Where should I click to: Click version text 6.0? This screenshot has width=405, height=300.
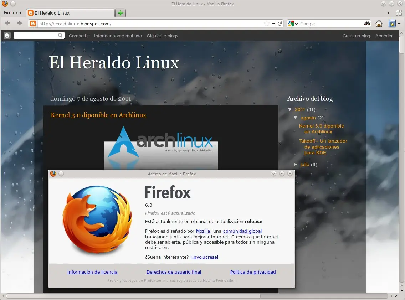pyautogui.click(x=149, y=205)
